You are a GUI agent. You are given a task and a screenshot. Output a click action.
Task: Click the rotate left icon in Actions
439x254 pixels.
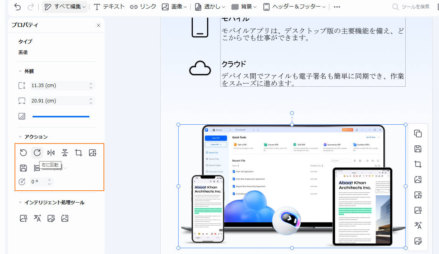pyautogui.click(x=23, y=152)
